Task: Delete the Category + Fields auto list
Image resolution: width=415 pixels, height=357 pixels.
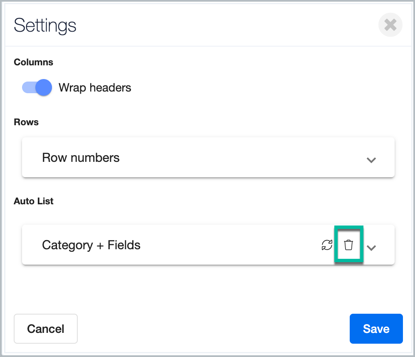Action: click(348, 245)
